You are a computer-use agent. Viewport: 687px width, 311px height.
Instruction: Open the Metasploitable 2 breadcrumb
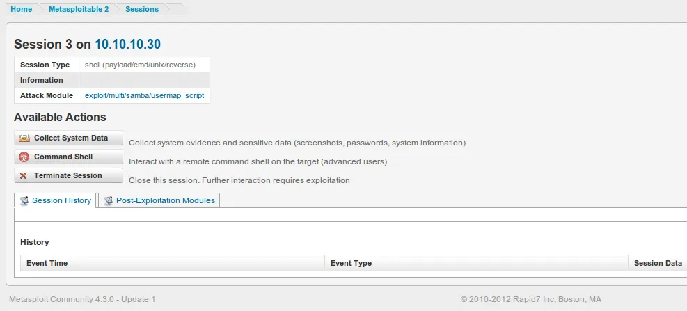click(79, 9)
